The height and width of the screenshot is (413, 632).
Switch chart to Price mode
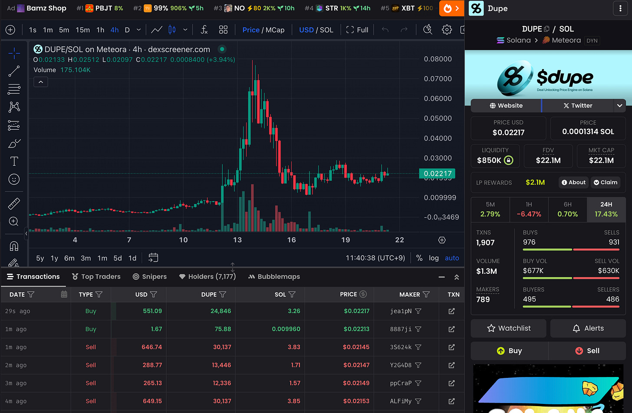tap(251, 30)
